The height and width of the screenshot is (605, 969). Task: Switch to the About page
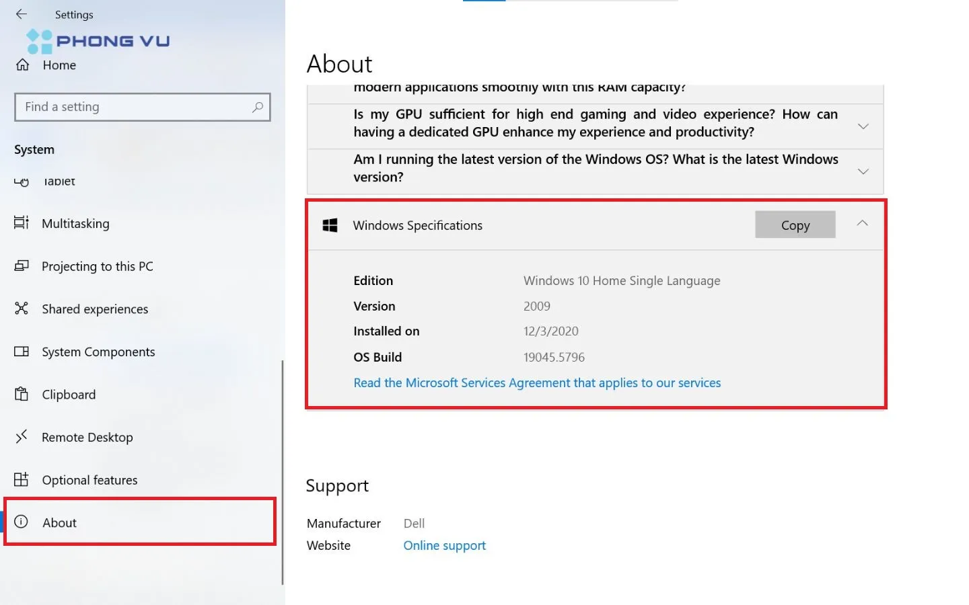click(x=59, y=522)
